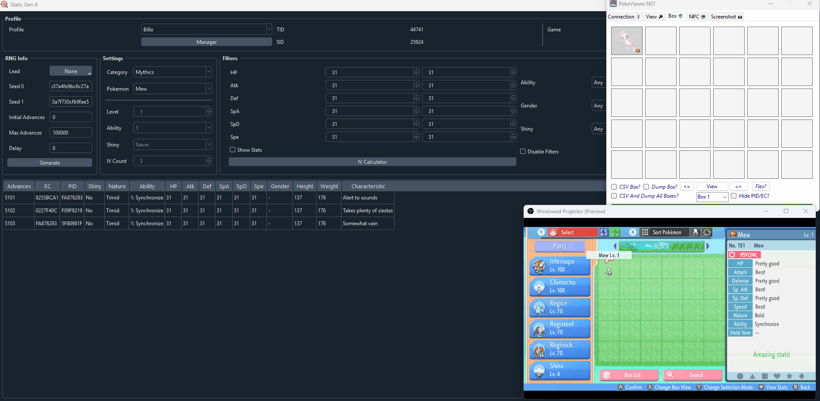
Task: Check CSV And Dump All Boxes? option
Action: pyautogui.click(x=614, y=196)
